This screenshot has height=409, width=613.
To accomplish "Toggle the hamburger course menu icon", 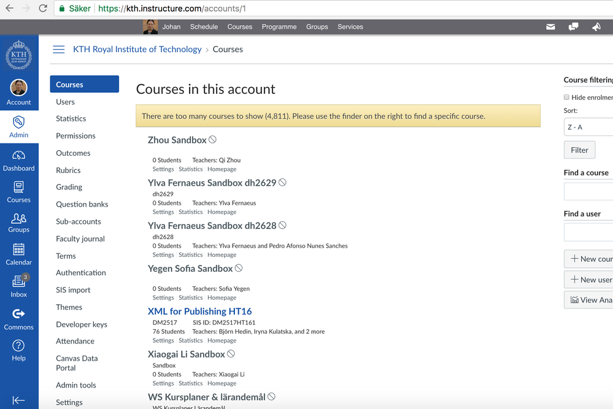I will click(59, 49).
